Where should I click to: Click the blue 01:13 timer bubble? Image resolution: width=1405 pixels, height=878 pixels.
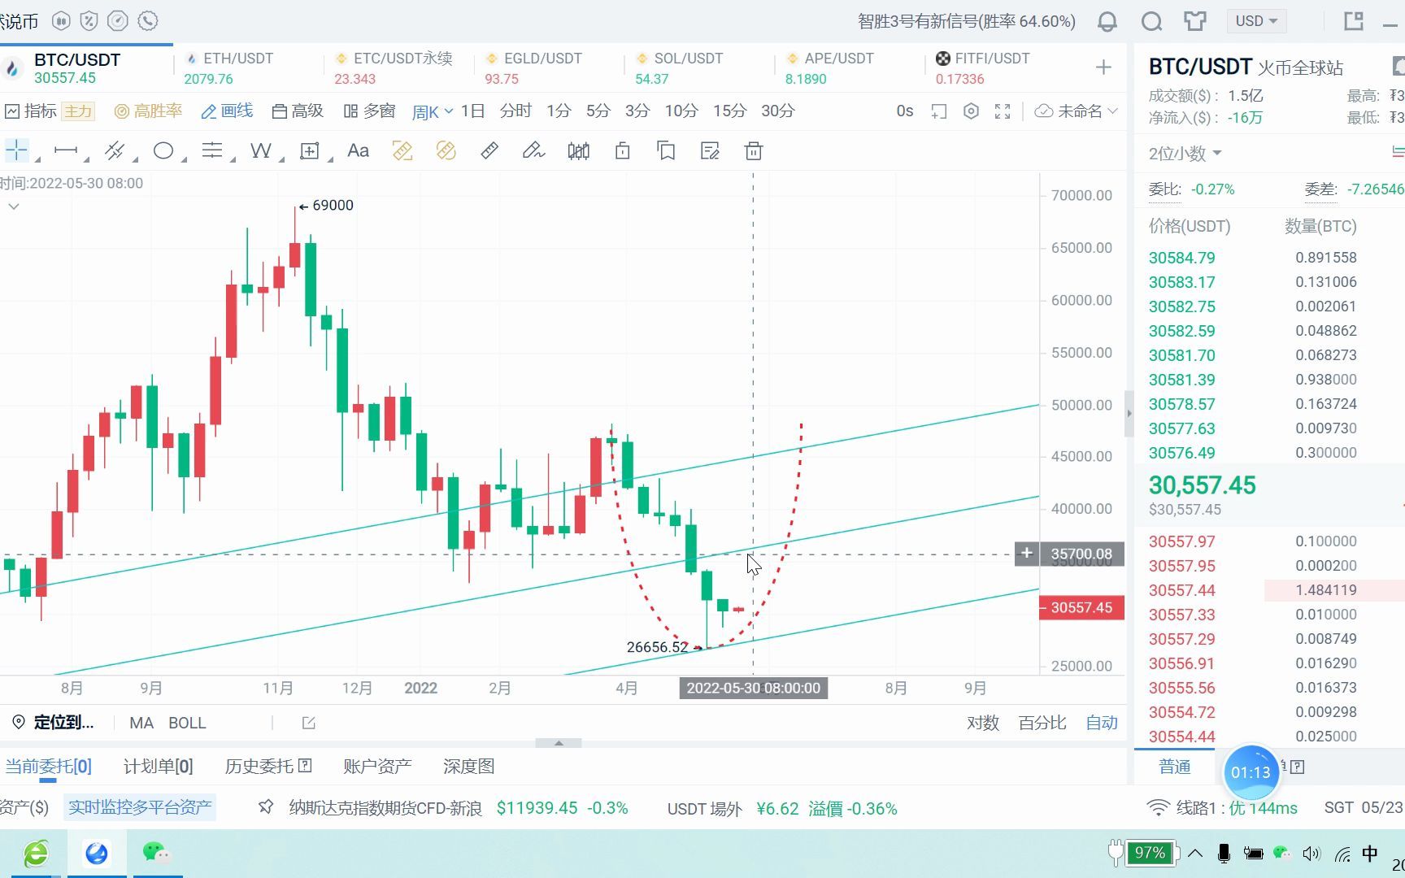click(x=1251, y=772)
